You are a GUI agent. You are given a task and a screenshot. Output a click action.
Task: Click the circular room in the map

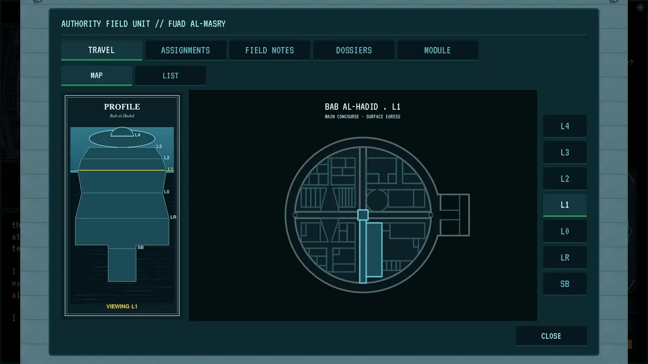[x=376, y=201]
